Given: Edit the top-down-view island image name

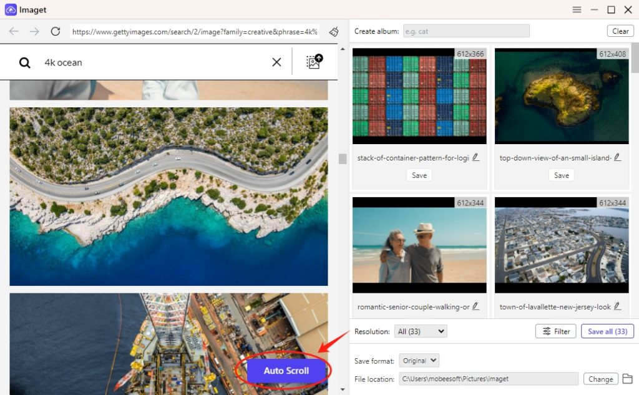Looking at the screenshot, I should [617, 157].
